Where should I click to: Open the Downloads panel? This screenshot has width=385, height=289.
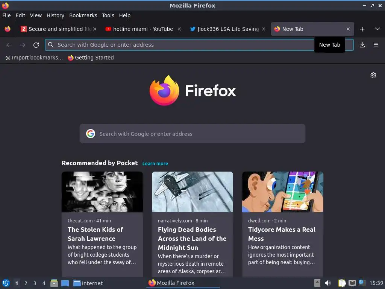coord(362,45)
